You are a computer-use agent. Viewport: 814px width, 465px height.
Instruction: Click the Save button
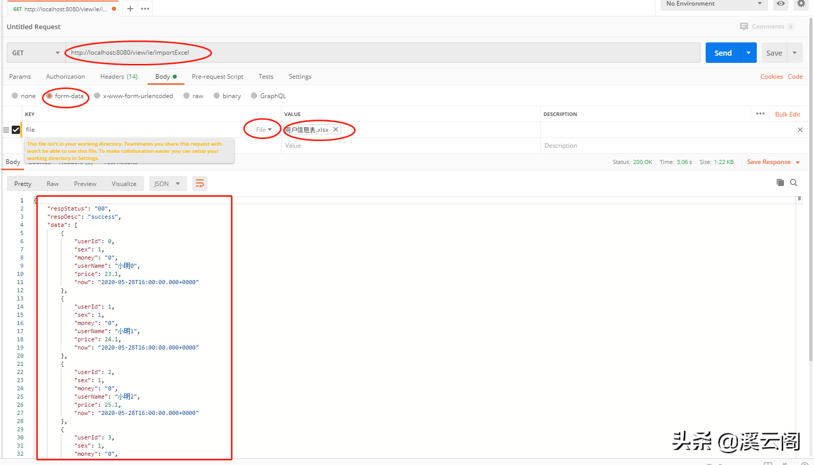click(x=774, y=53)
